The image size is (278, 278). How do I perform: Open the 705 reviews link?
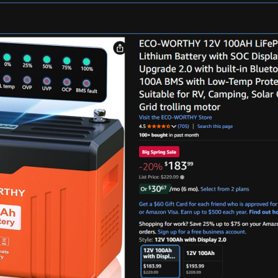pos(183,126)
